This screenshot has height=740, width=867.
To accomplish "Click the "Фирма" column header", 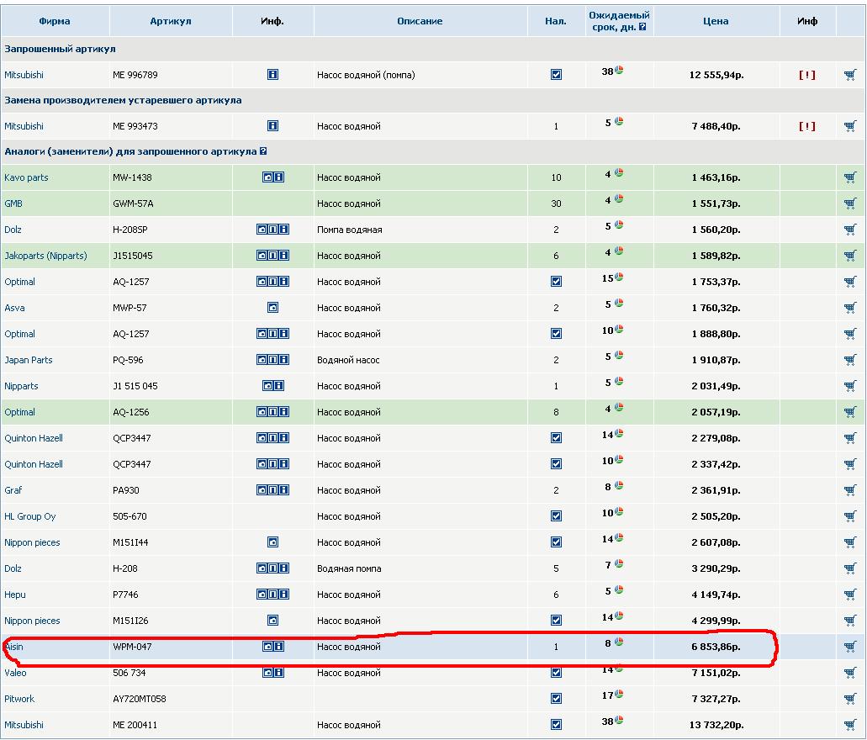I will click(x=55, y=21).
